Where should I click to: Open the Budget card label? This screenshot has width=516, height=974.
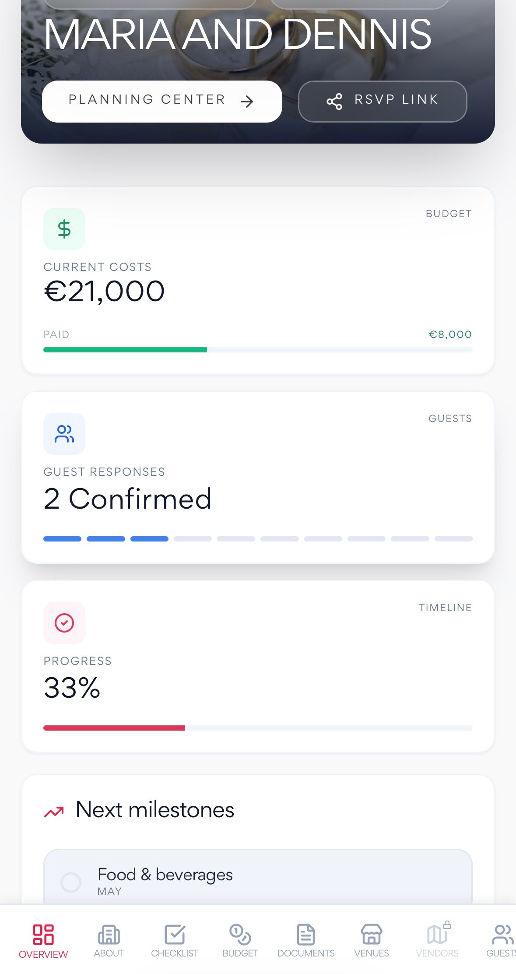click(449, 214)
